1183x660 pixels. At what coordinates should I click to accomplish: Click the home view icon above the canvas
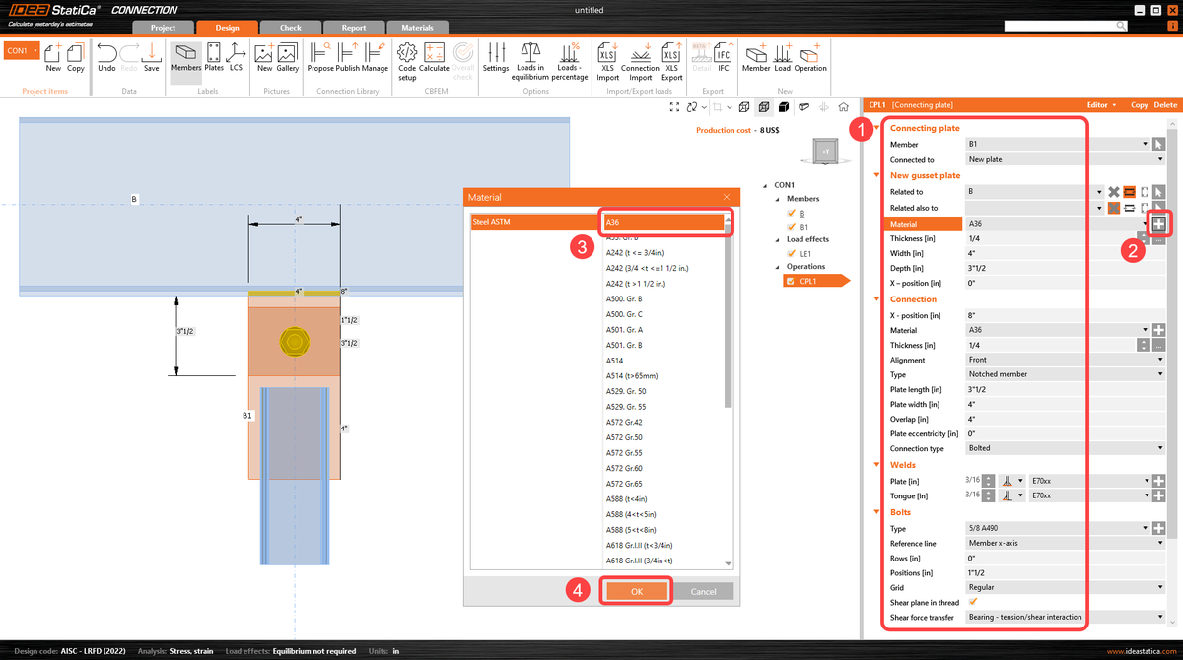pos(845,106)
